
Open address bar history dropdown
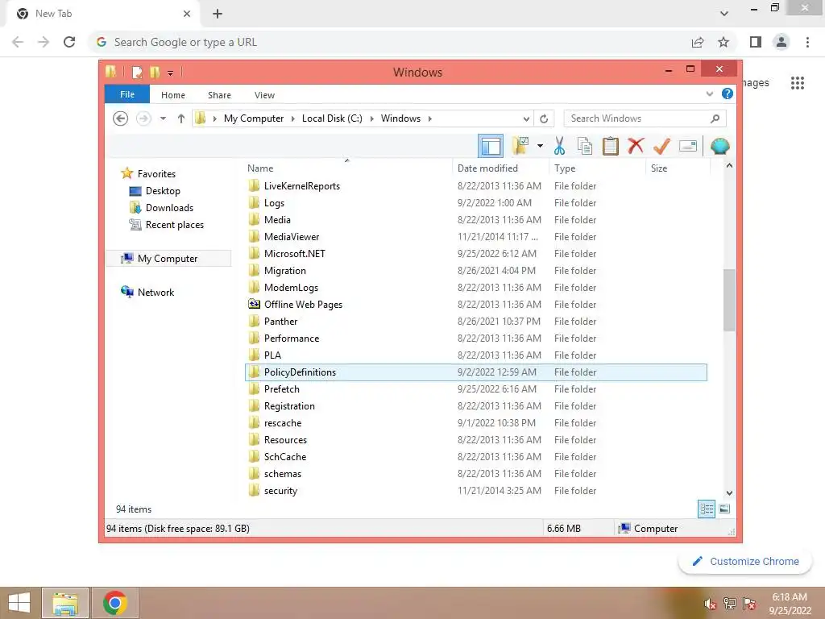pos(526,119)
